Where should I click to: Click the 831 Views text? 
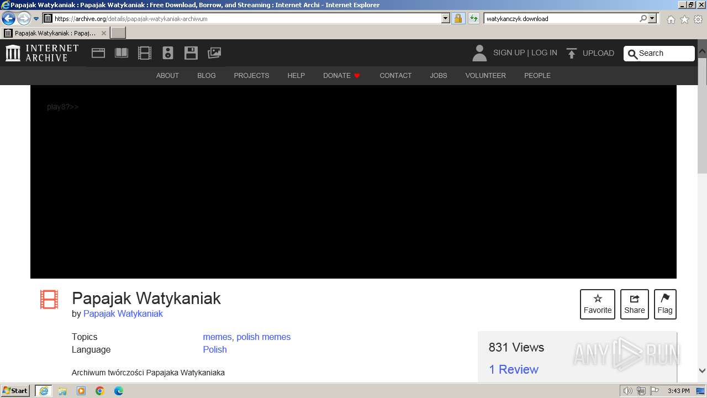click(516, 347)
